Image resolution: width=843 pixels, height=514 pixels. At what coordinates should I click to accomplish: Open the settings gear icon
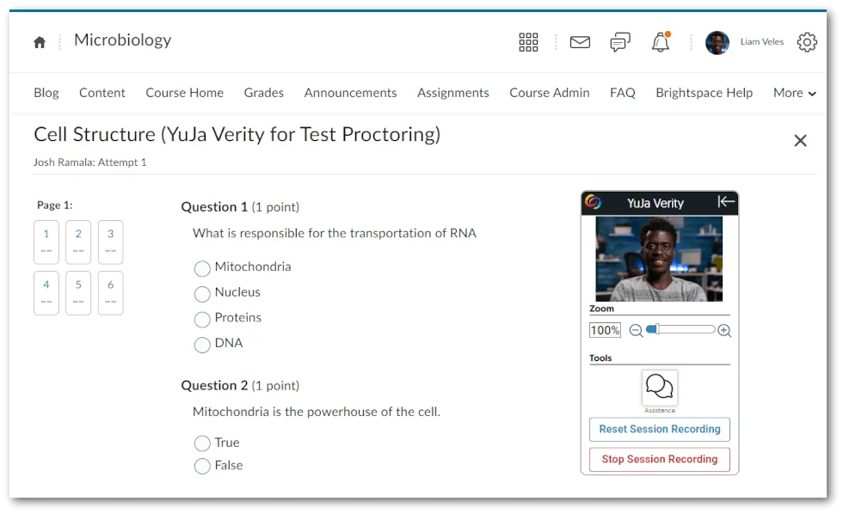click(806, 41)
